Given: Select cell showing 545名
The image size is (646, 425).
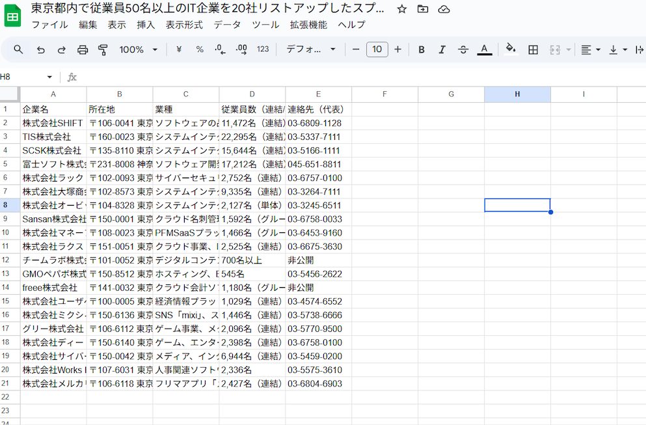Looking at the screenshot, I should tap(252, 274).
